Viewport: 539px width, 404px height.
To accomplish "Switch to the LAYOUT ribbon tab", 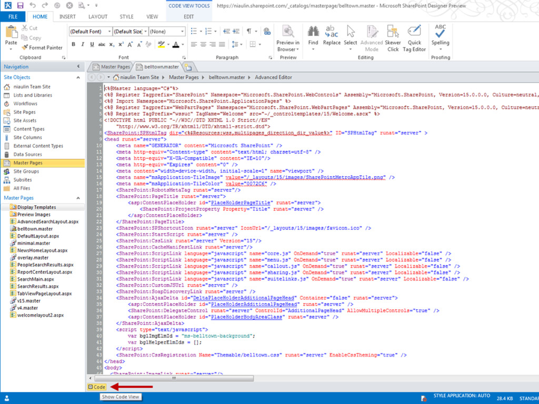I will click(98, 16).
